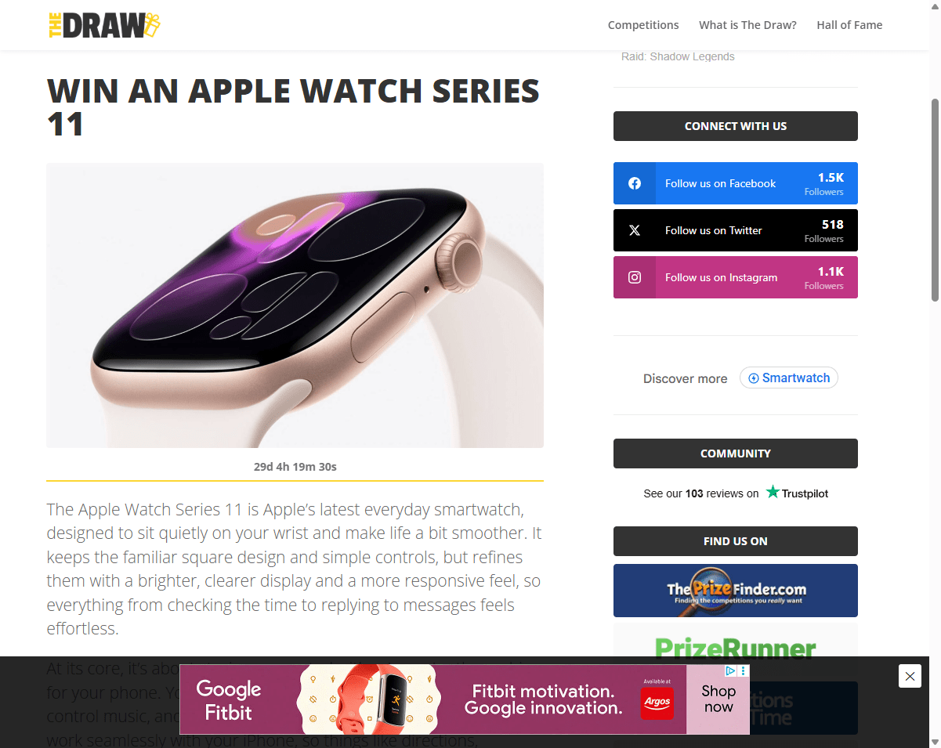Close the bottom ad banner with X

point(910,676)
